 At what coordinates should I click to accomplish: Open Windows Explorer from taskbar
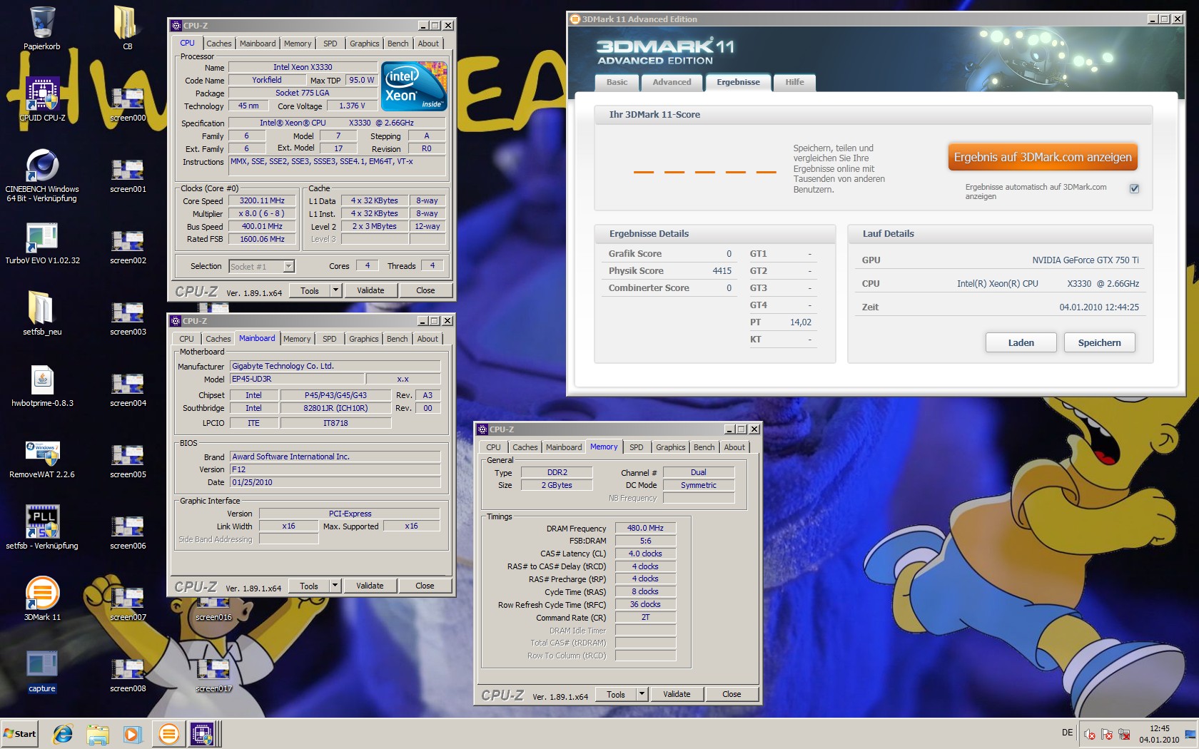pyautogui.click(x=98, y=734)
